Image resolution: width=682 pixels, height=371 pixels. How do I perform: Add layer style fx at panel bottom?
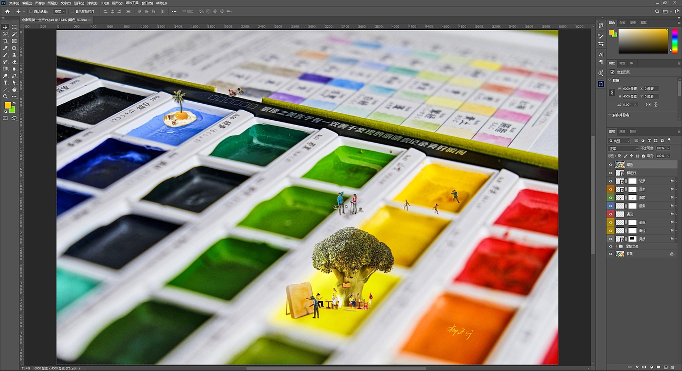[x=637, y=367]
